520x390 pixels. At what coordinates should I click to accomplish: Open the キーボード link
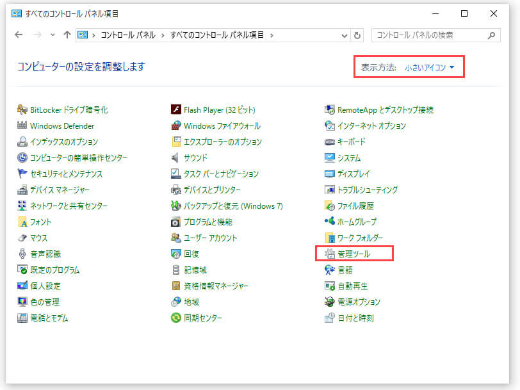click(x=351, y=142)
